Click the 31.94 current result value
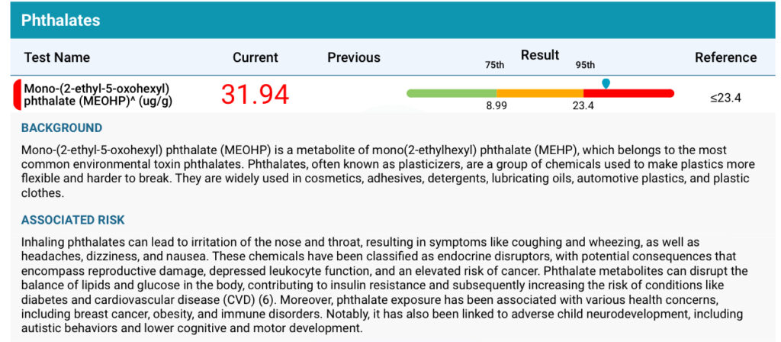This screenshot has width=781, height=342. point(255,94)
